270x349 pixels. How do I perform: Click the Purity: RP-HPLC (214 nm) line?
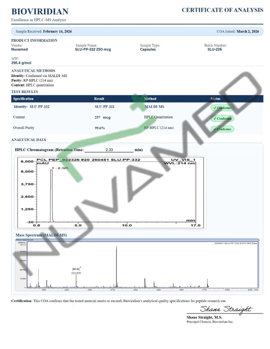click(x=32, y=80)
